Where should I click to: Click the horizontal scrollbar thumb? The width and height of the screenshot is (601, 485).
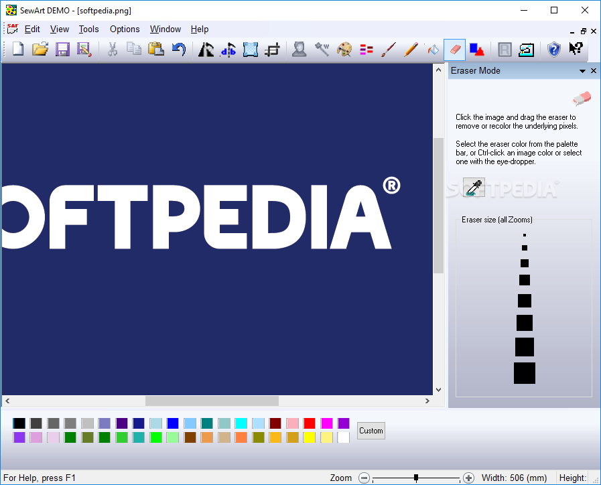point(212,401)
